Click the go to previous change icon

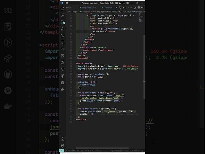124,8
